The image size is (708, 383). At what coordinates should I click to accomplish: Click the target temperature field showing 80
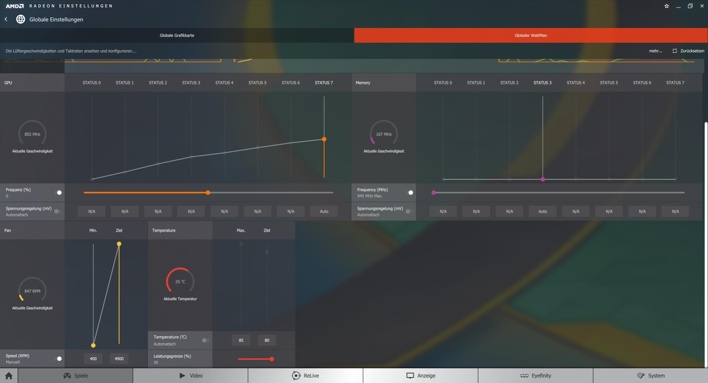pyautogui.click(x=267, y=340)
